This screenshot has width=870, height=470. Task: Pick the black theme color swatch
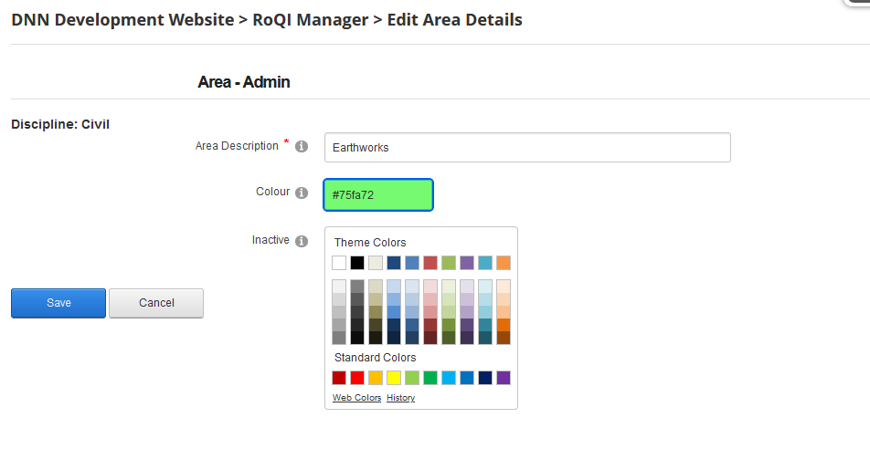point(357,263)
